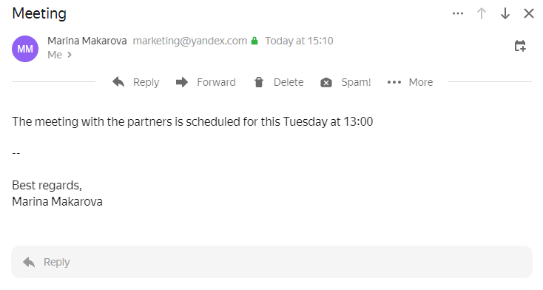Viewport: 543px width, 290px height.
Task: Click the Reply arrow icon in toolbar
Action: (118, 82)
